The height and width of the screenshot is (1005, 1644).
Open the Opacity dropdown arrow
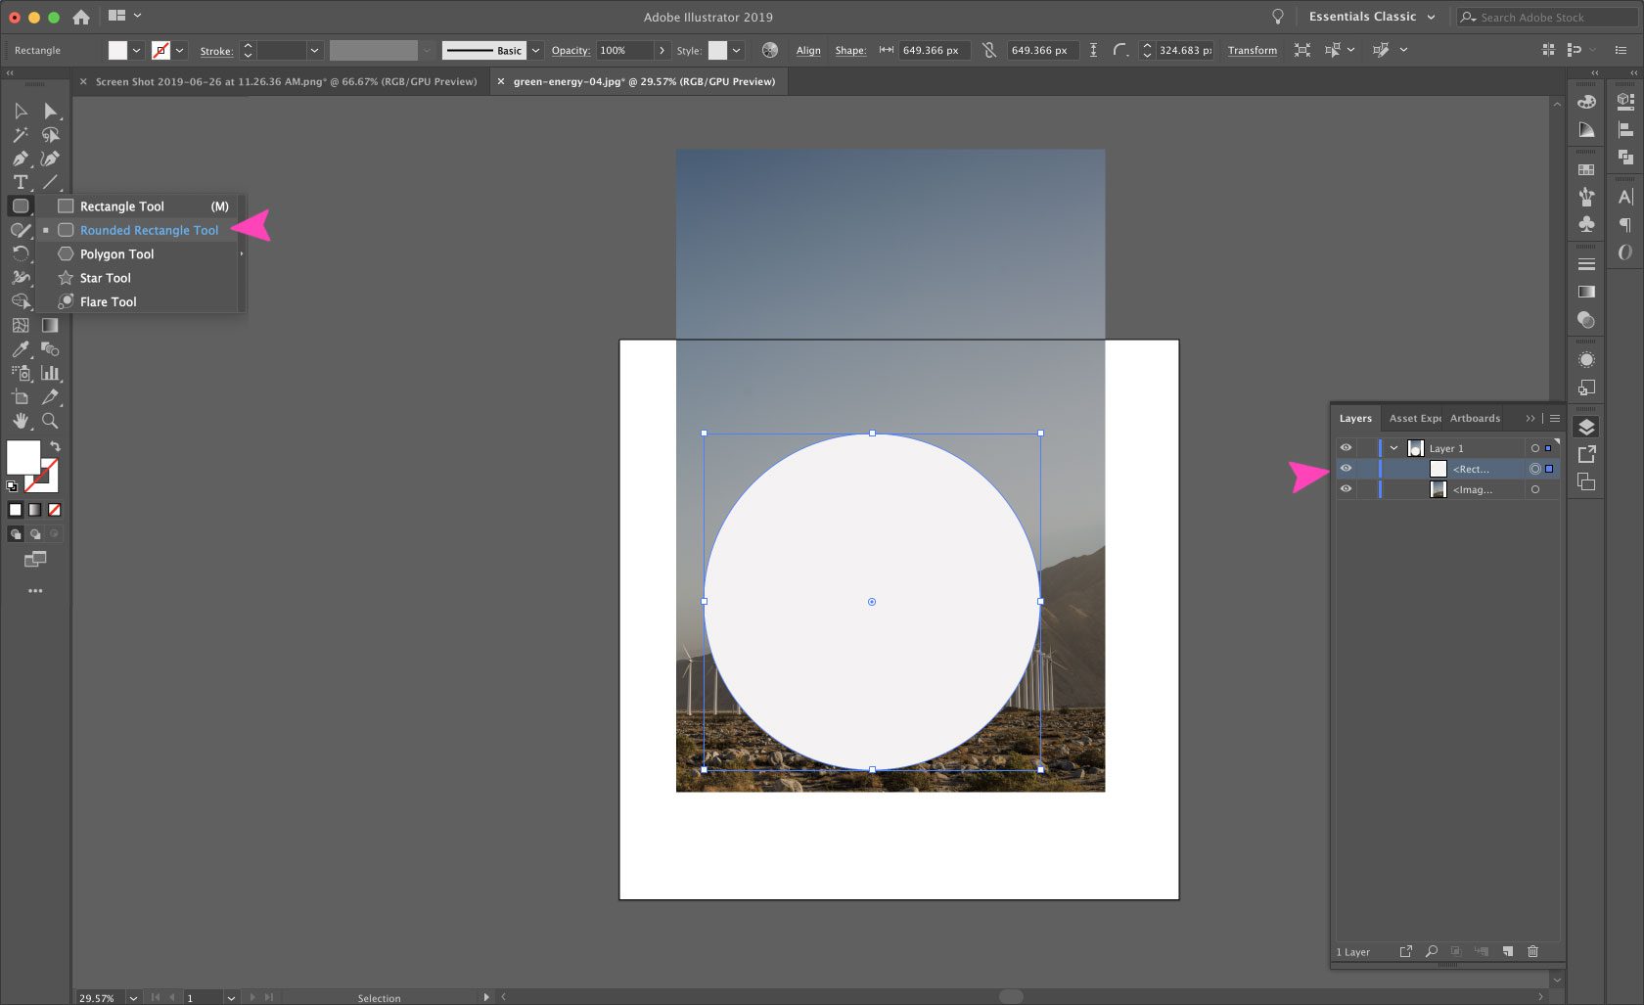click(662, 50)
